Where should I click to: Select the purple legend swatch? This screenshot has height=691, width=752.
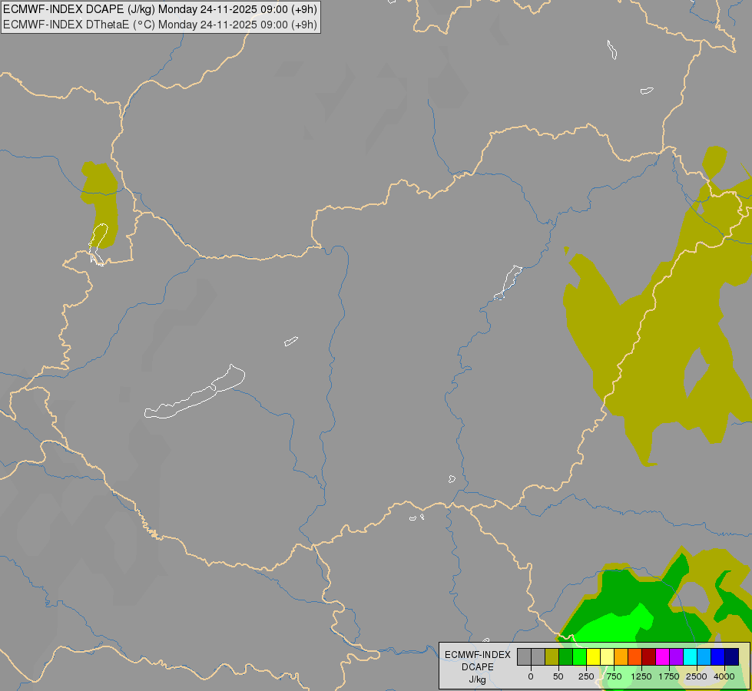[x=676, y=656]
